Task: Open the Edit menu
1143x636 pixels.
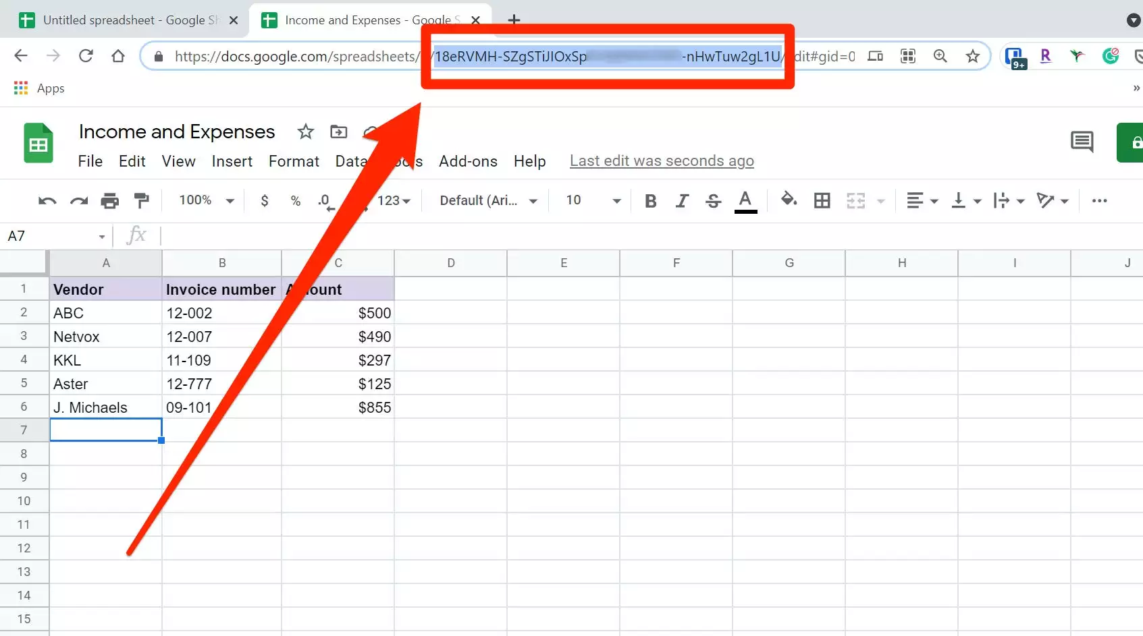Action: click(132, 161)
